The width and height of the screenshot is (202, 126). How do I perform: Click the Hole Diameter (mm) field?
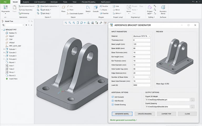142,65
